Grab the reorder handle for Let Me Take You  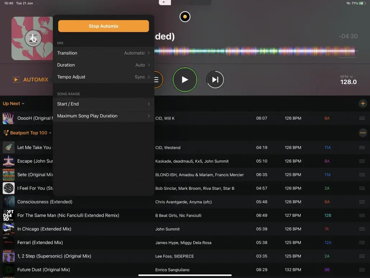(x=362, y=147)
